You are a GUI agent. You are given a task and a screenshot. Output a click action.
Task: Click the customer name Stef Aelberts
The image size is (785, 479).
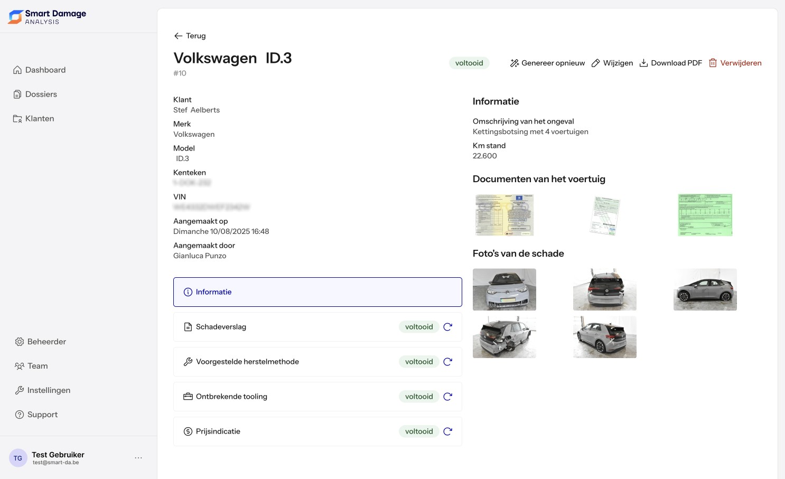click(197, 110)
